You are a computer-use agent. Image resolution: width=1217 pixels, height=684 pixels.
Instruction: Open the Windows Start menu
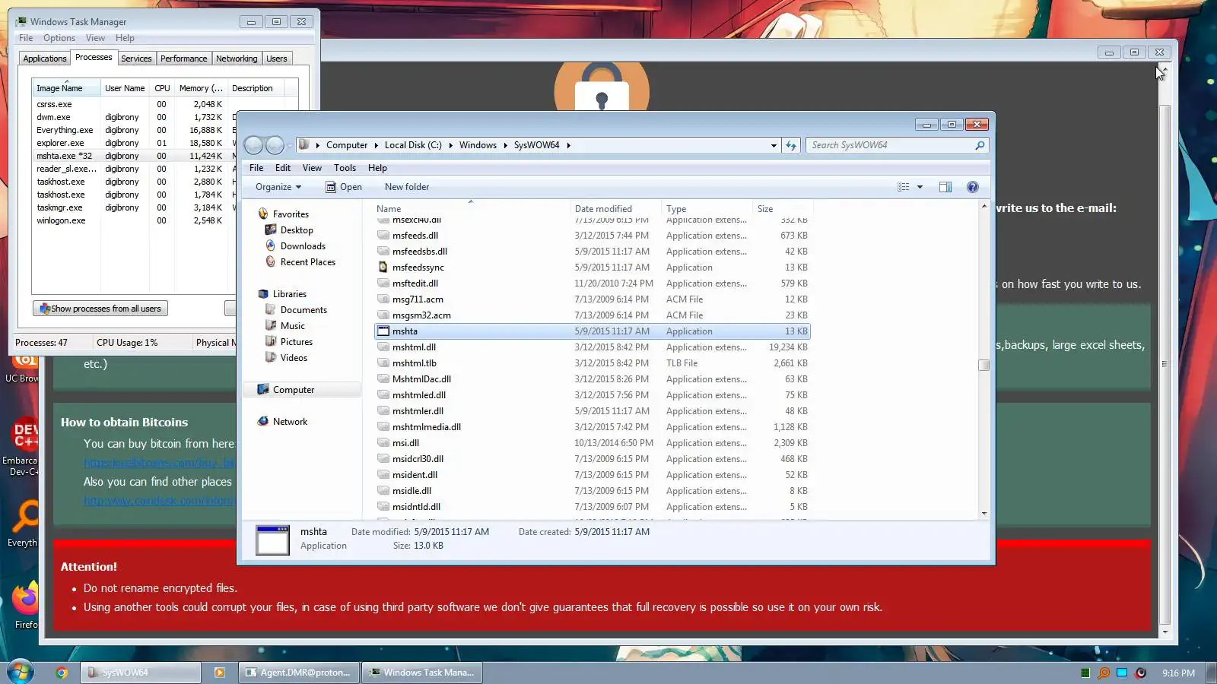coord(21,673)
